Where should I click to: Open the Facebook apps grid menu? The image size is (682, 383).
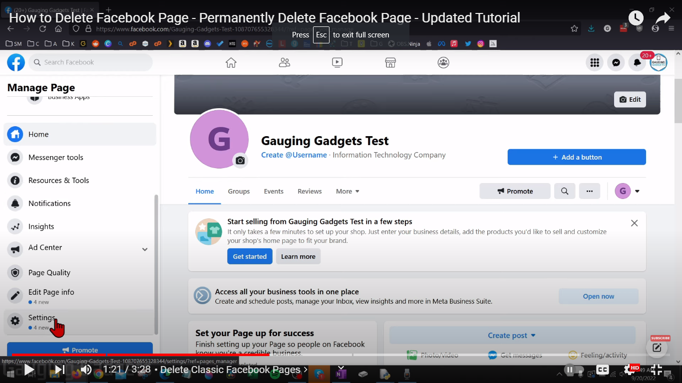click(594, 62)
